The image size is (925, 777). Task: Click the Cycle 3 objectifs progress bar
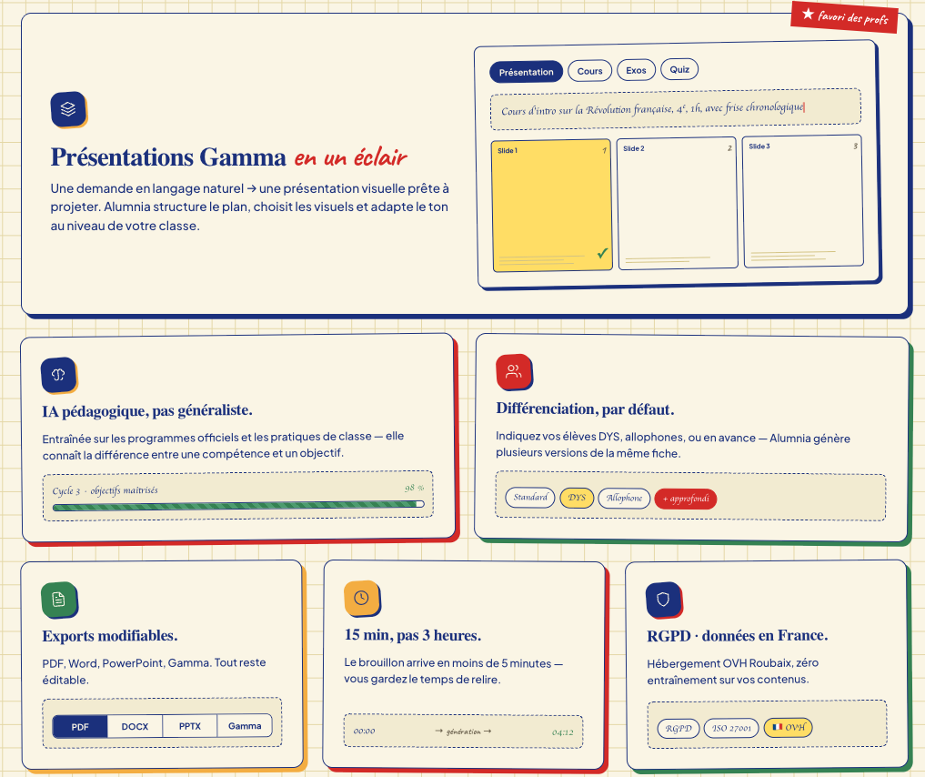click(238, 505)
